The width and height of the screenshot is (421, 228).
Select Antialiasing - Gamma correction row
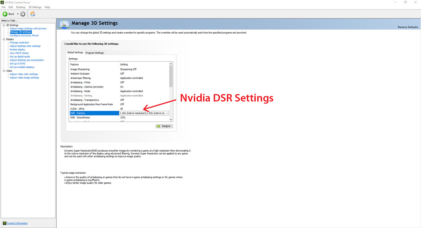119,87
